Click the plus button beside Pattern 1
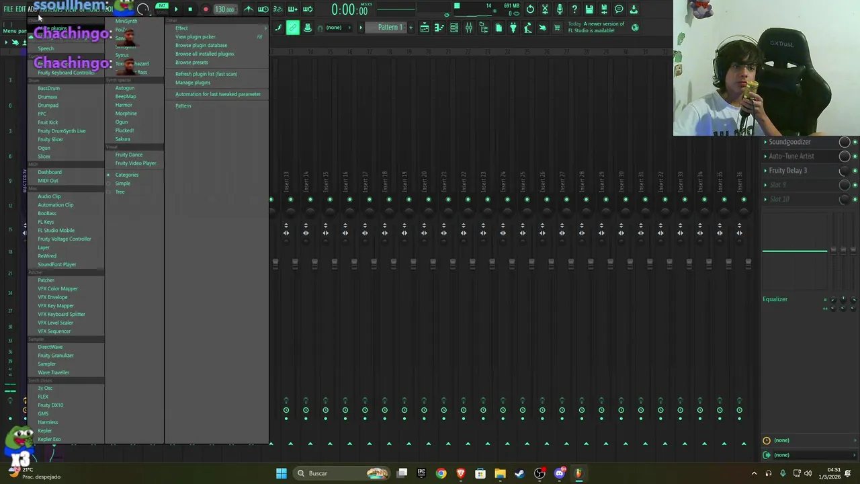The width and height of the screenshot is (860, 484). (411, 28)
